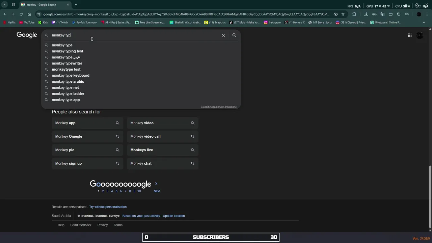This screenshot has width=432, height=243.
Task: Bookmark this page with the star
Action: 343,14
